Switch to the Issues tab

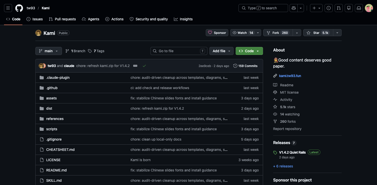(35, 19)
